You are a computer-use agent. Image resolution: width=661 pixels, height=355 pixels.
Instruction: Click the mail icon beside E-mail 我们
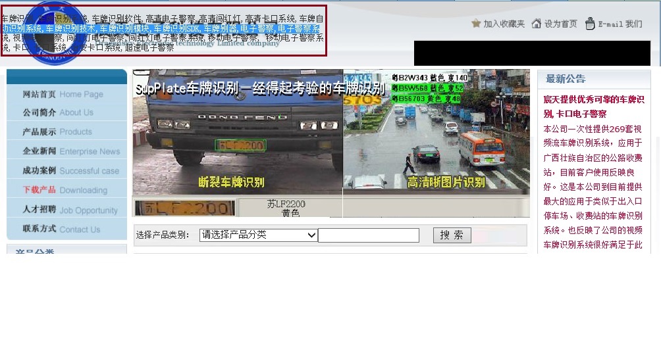[x=590, y=24]
